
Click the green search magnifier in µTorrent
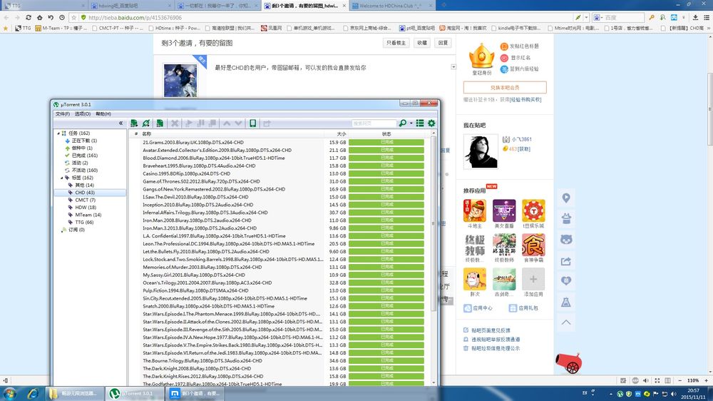coord(402,123)
